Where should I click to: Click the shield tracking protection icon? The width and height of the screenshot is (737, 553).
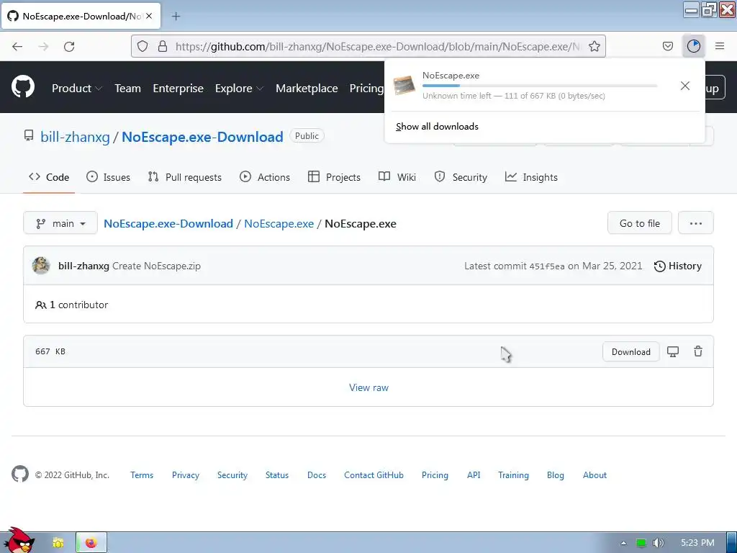[143, 46]
